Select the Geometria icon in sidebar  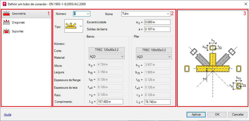(7, 14)
